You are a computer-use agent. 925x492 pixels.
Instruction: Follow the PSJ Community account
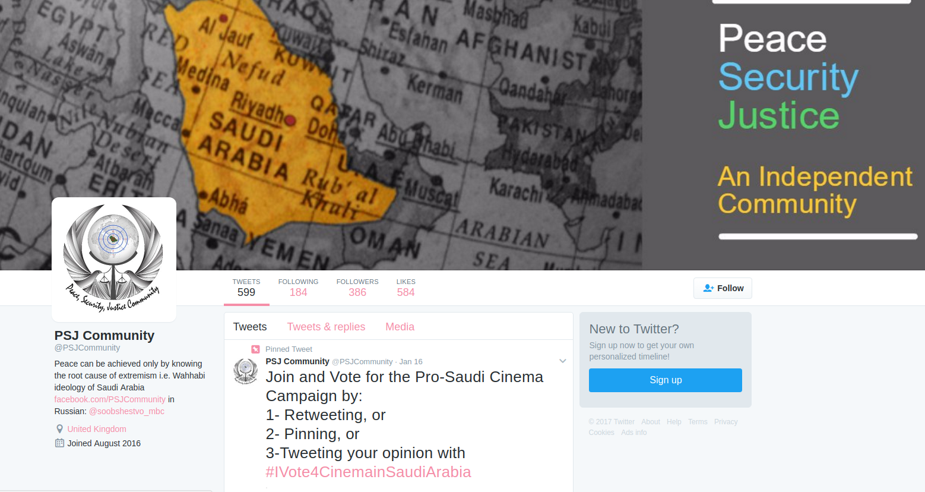pyautogui.click(x=723, y=288)
